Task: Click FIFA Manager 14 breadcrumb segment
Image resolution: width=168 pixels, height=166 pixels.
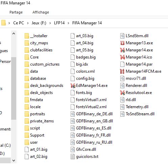Action: coord(87,23)
